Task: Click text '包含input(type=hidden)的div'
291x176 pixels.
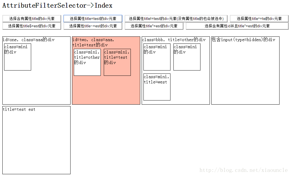Action: (243, 39)
